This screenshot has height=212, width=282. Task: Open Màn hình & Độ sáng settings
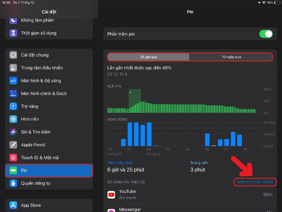click(x=41, y=81)
